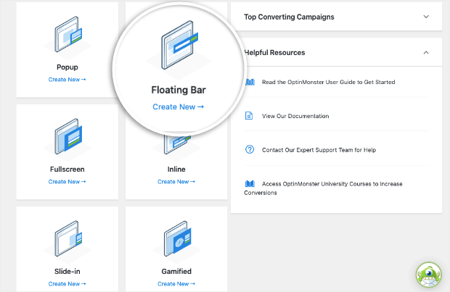Create a new Popup campaign
Screen dimensions: 450x292
pos(67,80)
